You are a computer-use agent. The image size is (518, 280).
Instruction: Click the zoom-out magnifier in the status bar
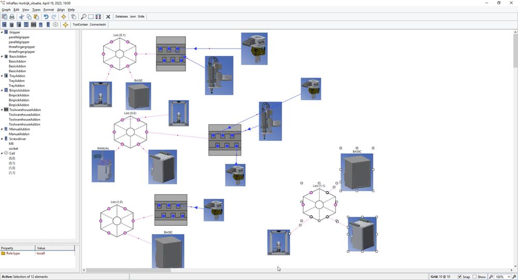[491, 277]
